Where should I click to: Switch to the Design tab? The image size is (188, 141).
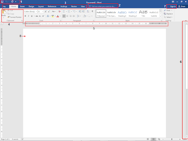point(31,7)
